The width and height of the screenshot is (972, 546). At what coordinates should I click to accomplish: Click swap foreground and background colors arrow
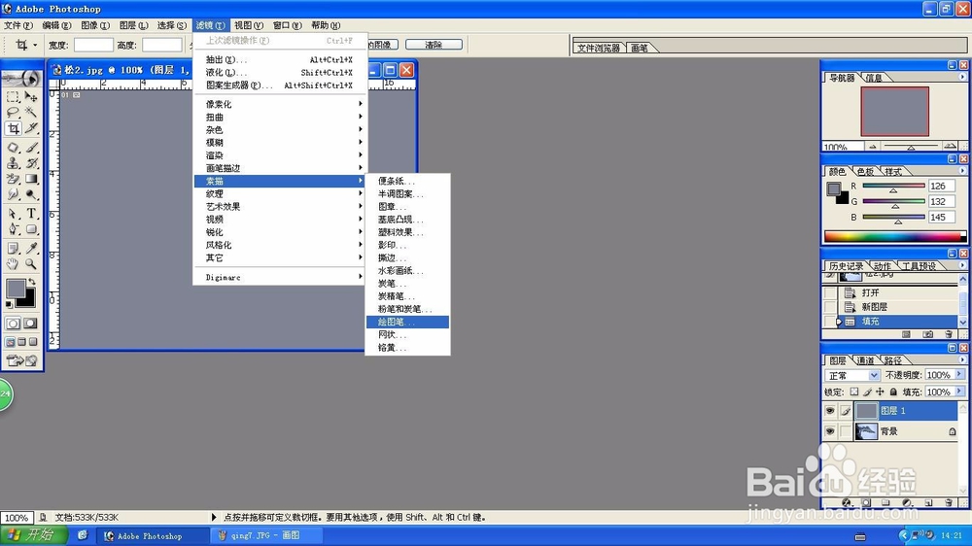pyautogui.click(x=32, y=282)
